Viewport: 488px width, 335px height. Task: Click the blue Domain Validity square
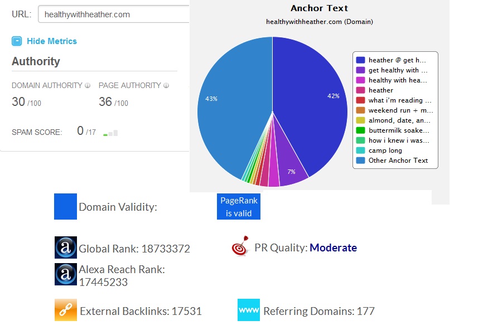tap(65, 207)
